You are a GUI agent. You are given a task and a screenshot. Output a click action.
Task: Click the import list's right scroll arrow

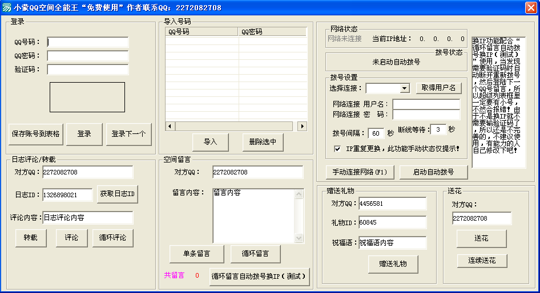(x=302, y=126)
